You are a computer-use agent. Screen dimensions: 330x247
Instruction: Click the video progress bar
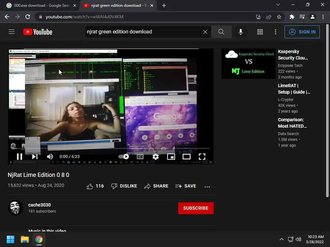click(111, 149)
